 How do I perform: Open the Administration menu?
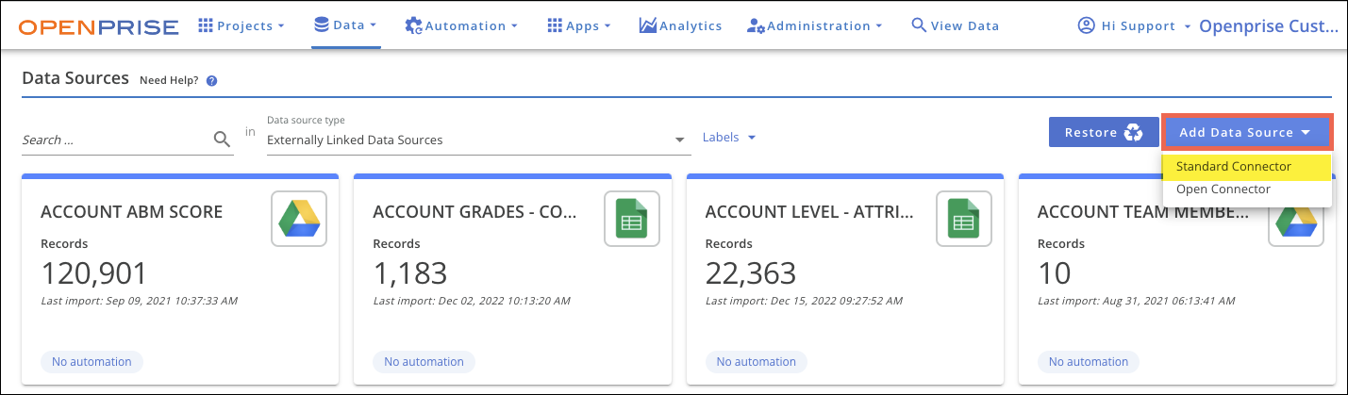coord(814,26)
